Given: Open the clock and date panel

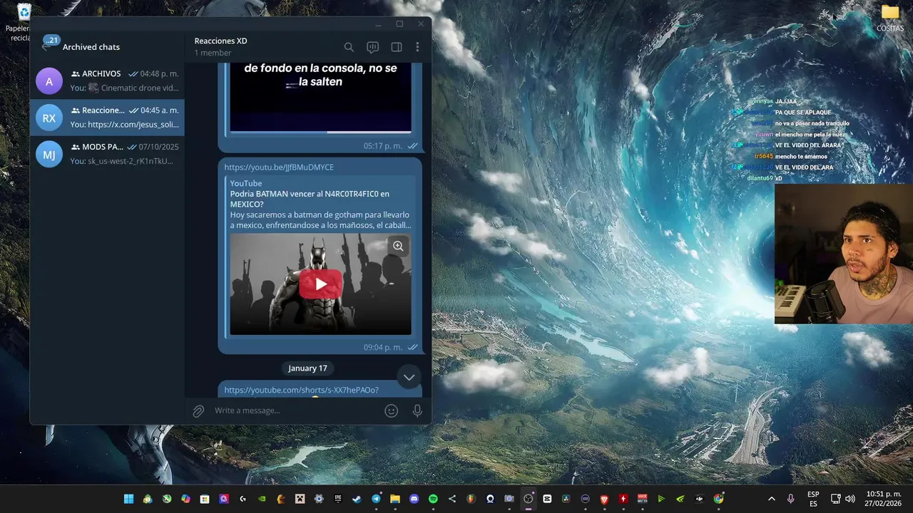Looking at the screenshot, I should coord(884,499).
